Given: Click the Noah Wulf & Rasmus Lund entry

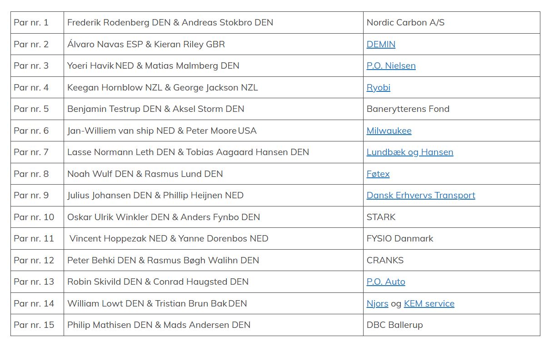Looking at the screenshot, I should click(x=145, y=174).
